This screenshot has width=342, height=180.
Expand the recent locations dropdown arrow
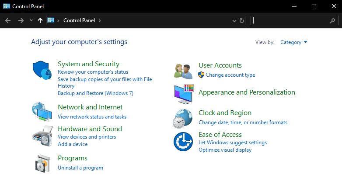click(x=31, y=20)
